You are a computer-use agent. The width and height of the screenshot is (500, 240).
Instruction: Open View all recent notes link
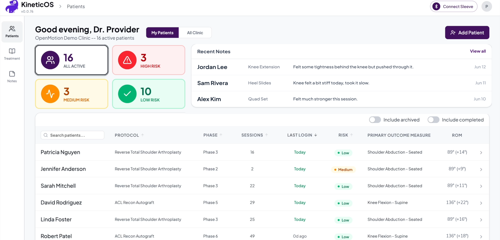point(478,51)
